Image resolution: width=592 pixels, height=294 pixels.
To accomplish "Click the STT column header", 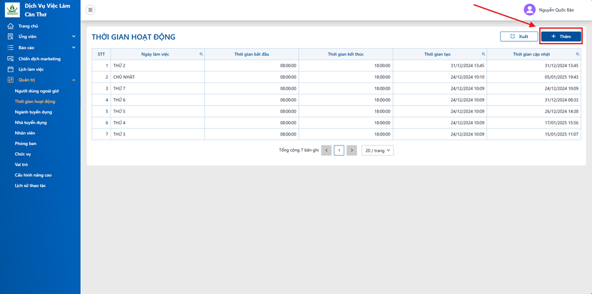I will tap(101, 55).
